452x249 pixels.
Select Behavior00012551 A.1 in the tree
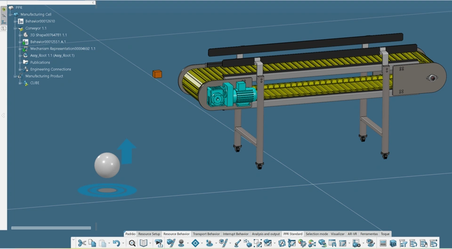coord(48,42)
